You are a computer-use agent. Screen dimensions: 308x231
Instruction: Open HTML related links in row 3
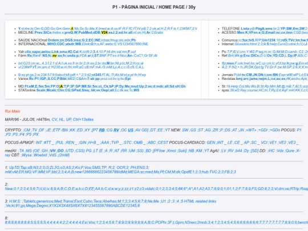[x=200, y=201]
